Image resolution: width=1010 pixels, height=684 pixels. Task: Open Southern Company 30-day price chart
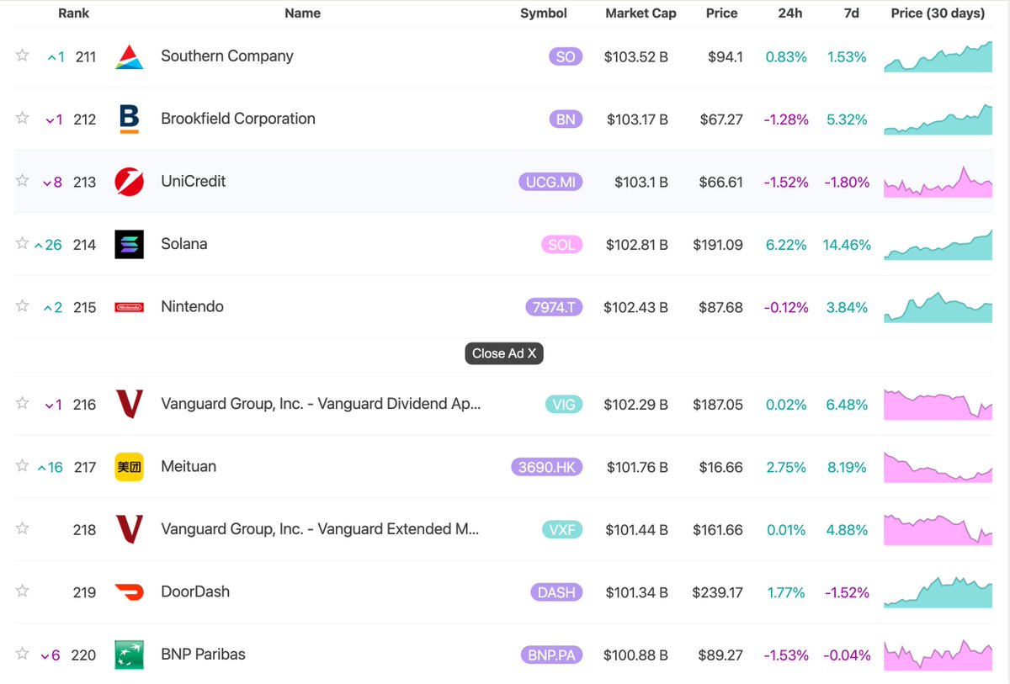[938, 56]
